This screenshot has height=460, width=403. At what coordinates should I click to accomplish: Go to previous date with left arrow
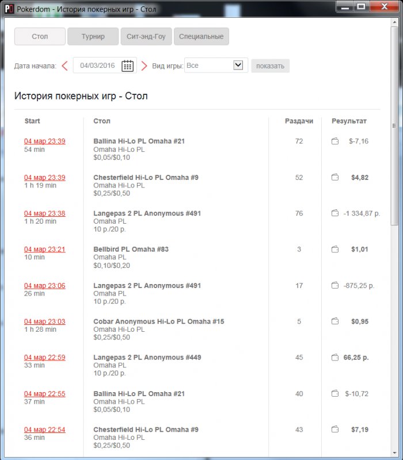click(65, 66)
